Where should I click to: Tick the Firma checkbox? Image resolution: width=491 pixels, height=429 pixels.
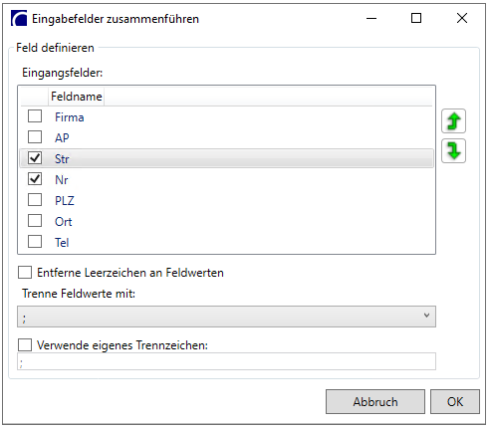pyautogui.click(x=35, y=116)
